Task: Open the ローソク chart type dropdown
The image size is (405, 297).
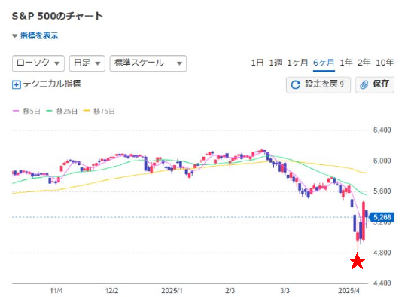Action: [x=38, y=63]
